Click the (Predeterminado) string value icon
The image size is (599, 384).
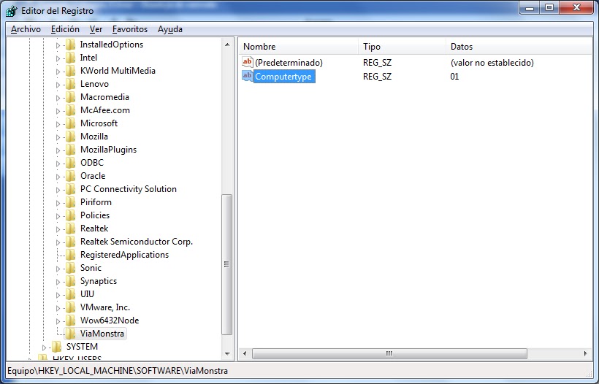(x=248, y=62)
